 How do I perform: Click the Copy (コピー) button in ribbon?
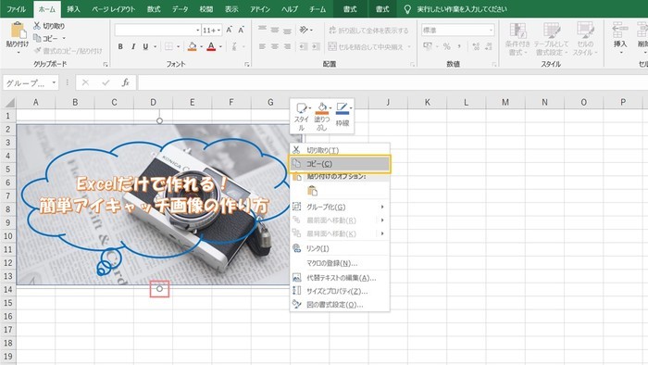45,38
